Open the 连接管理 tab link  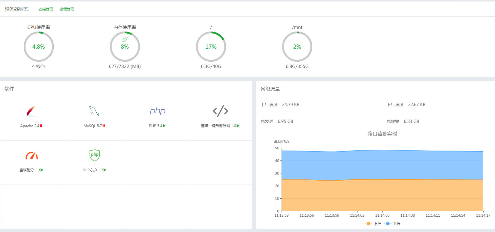click(46, 9)
